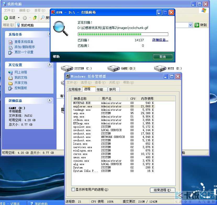Sort processes by User Name column
Viewport: 217px width, 205px height.
pyautogui.click(x=113, y=98)
